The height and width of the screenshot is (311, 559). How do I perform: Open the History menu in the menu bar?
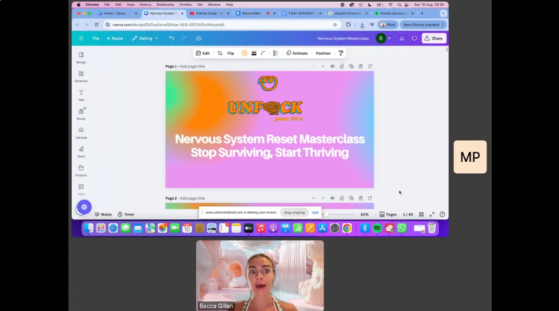click(145, 5)
